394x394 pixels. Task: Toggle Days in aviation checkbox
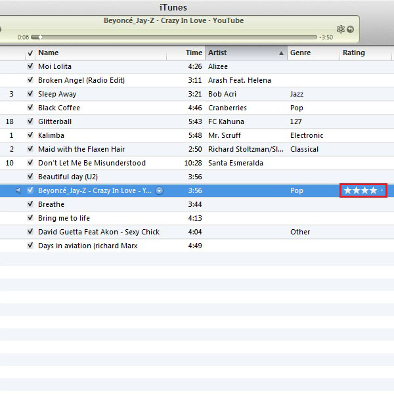point(30,246)
